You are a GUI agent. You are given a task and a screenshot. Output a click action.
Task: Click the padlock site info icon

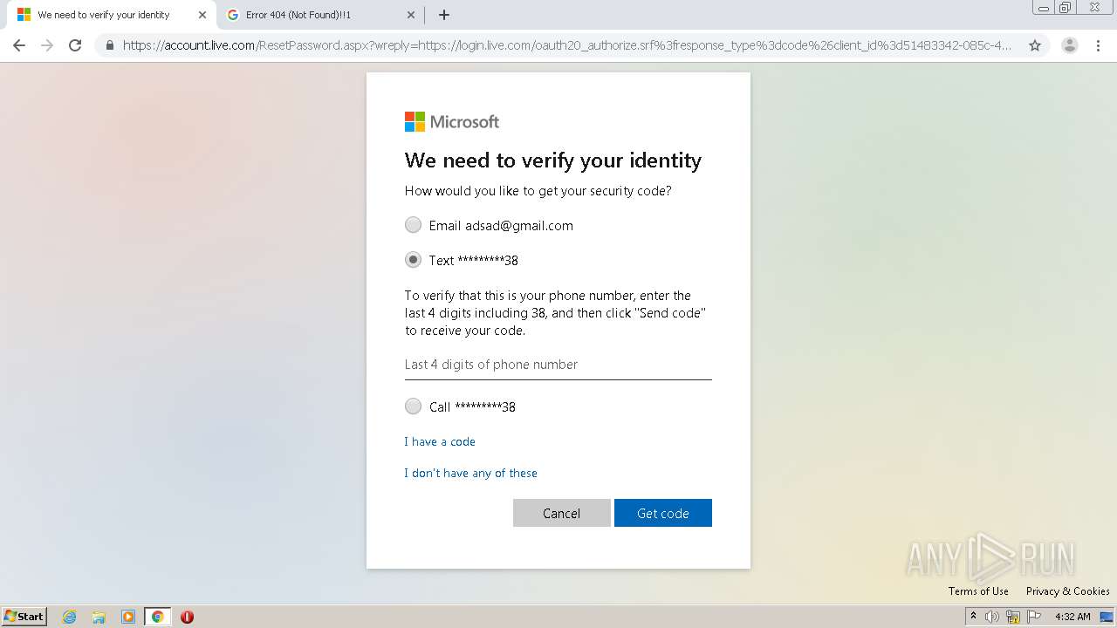point(110,45)
